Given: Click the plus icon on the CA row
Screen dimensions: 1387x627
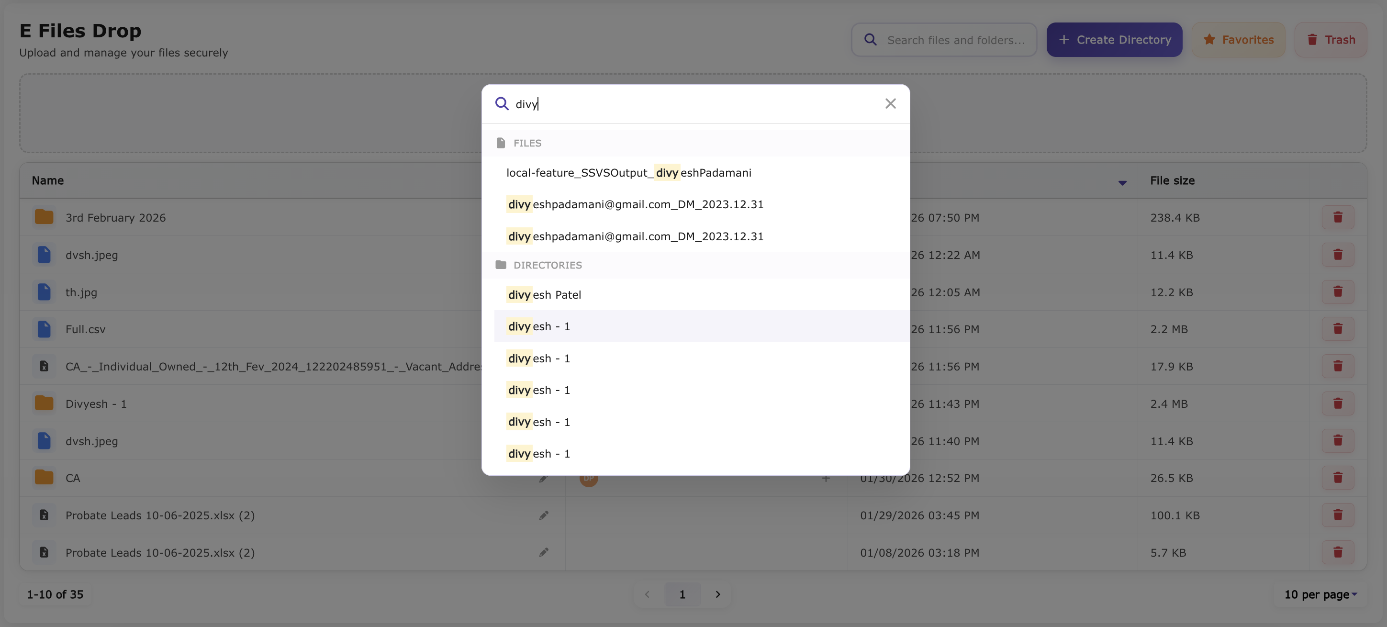Looking at the screenshot, I should coord(826,478).
